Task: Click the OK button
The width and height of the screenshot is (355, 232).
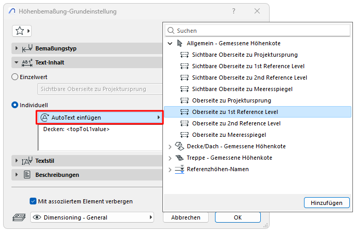Action: pyautogui.click(x=238, y=217)
